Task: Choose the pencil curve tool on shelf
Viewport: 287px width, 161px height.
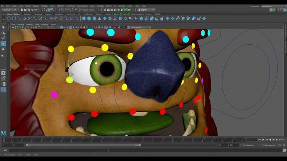Action: point(25,18)
